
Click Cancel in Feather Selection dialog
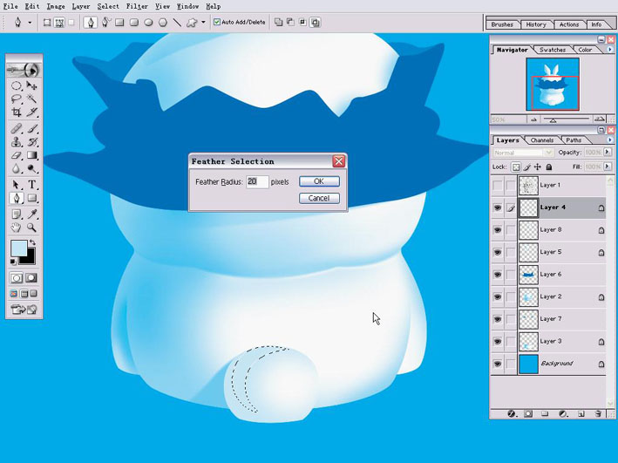click(319, 198)
